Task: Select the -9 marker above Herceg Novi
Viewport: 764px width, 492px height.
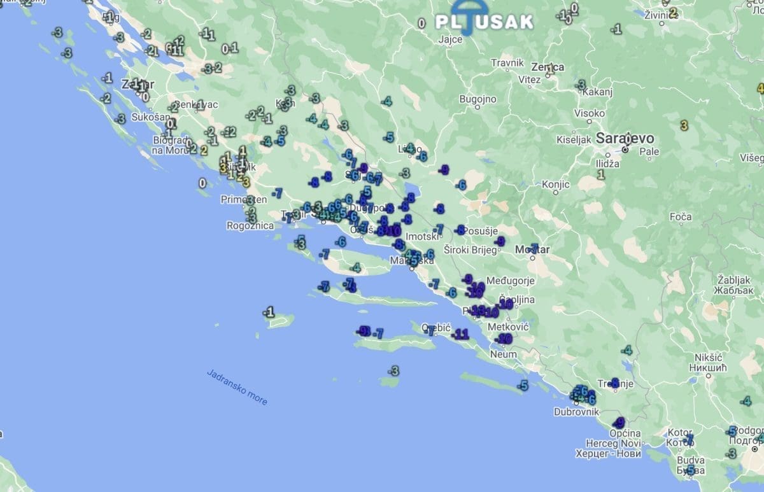Action: coord(619,423)
